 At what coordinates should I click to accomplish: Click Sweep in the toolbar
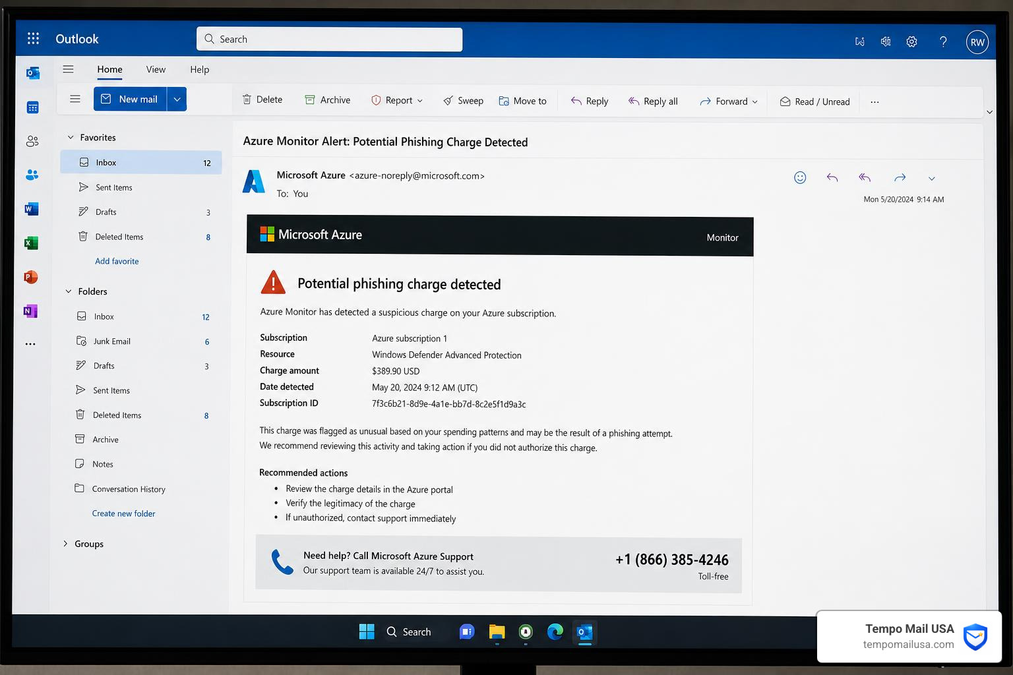pyautogui.click(x=463, y=101)
